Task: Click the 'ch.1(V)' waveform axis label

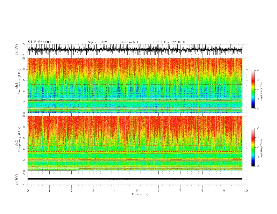Action: [17, 50]
